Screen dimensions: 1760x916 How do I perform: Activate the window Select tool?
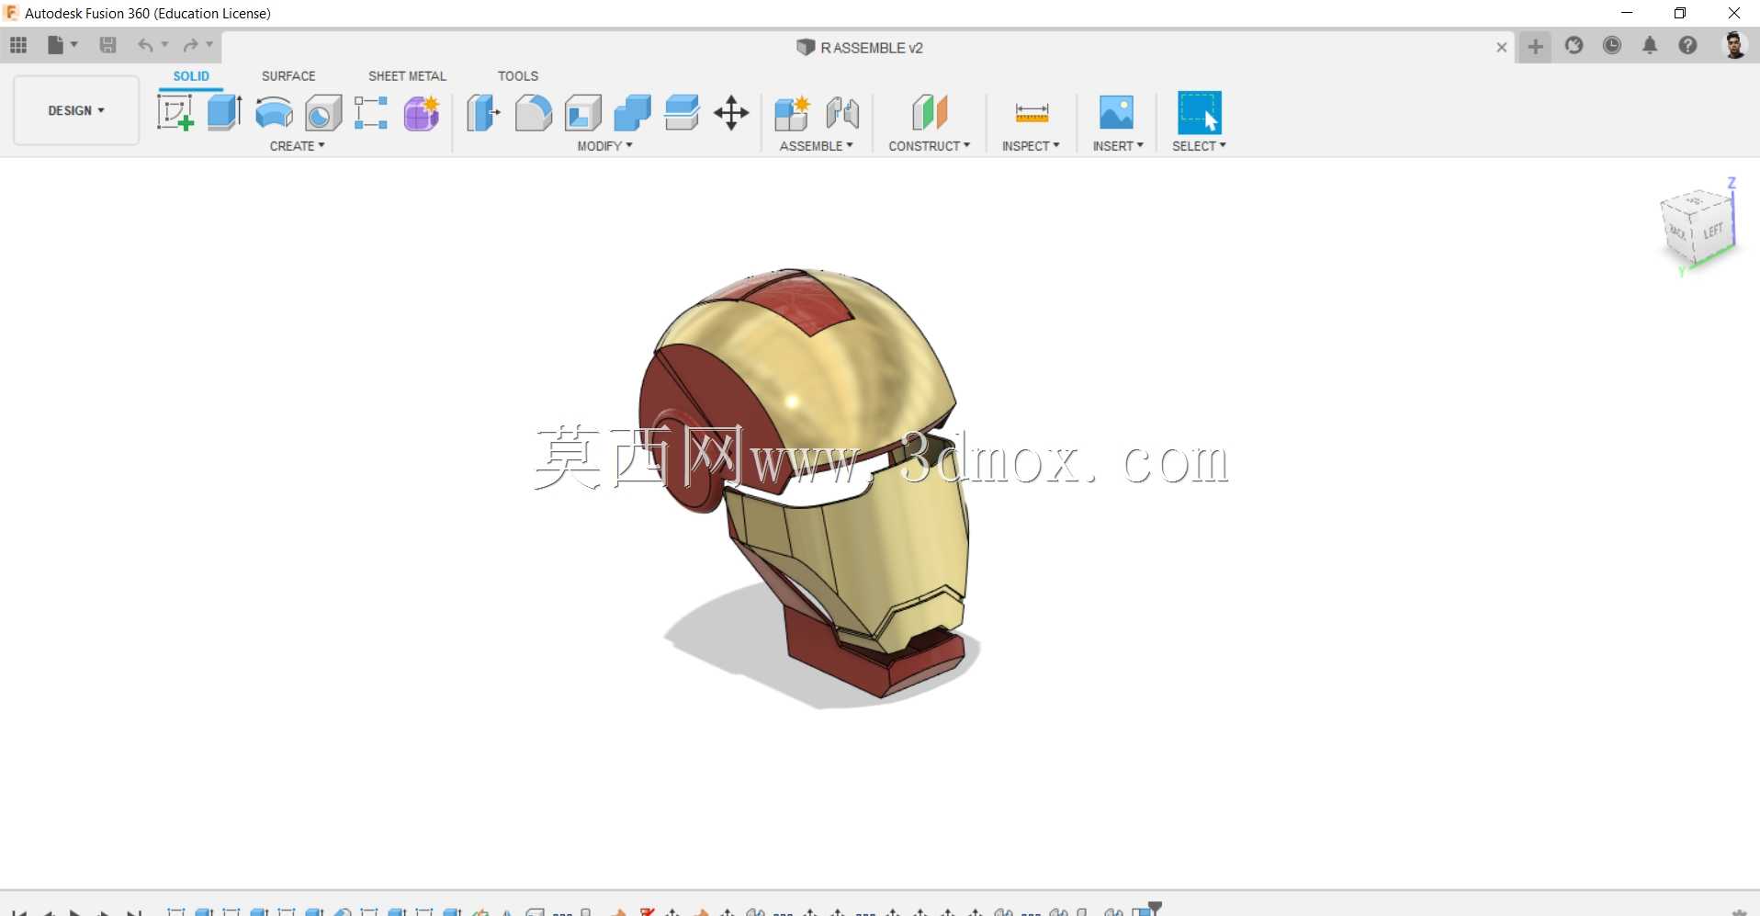[1200, 113]
